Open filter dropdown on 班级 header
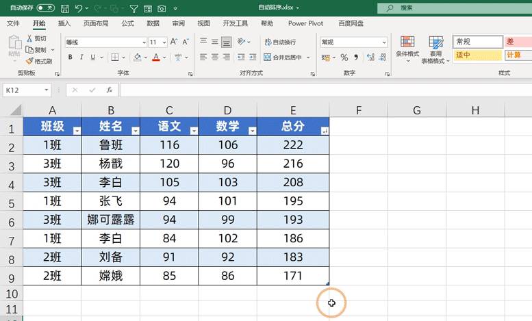Viewport: 532px width, 321px height. pyautogui.click(x=77, y=131)
